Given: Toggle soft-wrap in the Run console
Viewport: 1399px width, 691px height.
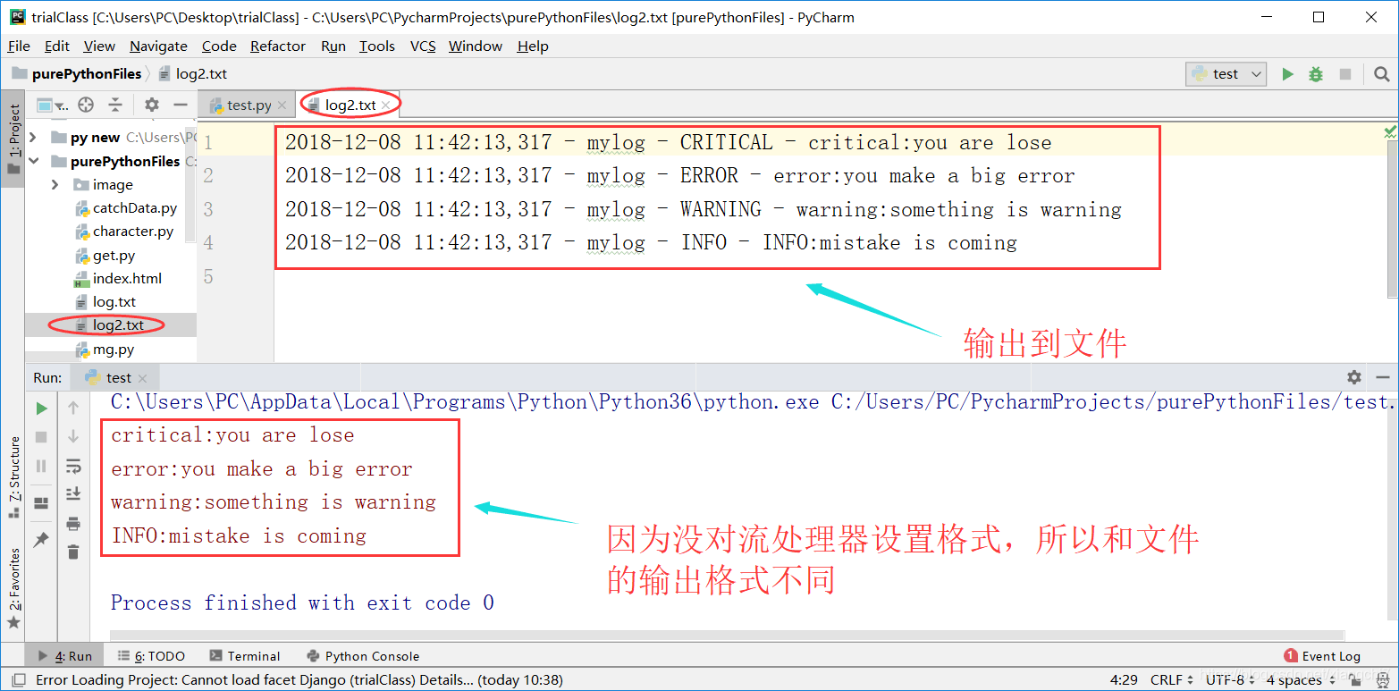Looking at the screenshot, I should tap(73, 466).
